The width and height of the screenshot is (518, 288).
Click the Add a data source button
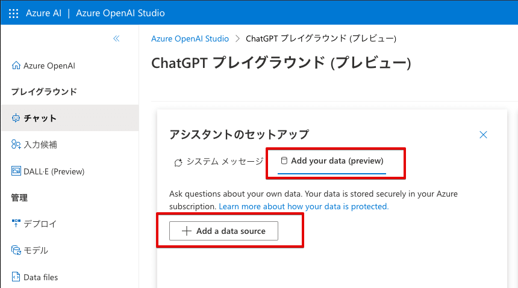pos(223,231)
